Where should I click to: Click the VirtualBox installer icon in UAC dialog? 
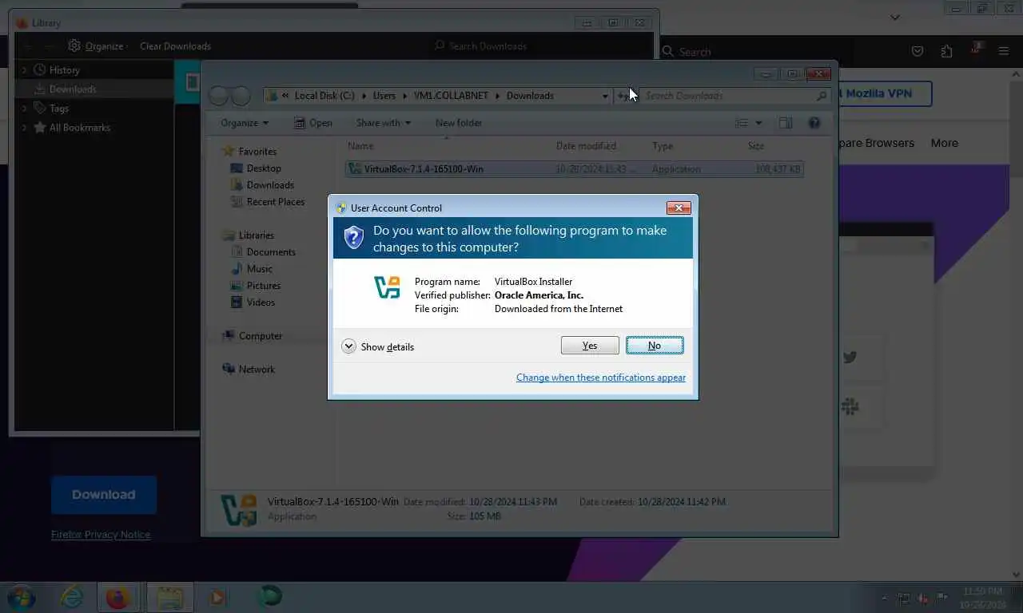(x=387, y=287)
